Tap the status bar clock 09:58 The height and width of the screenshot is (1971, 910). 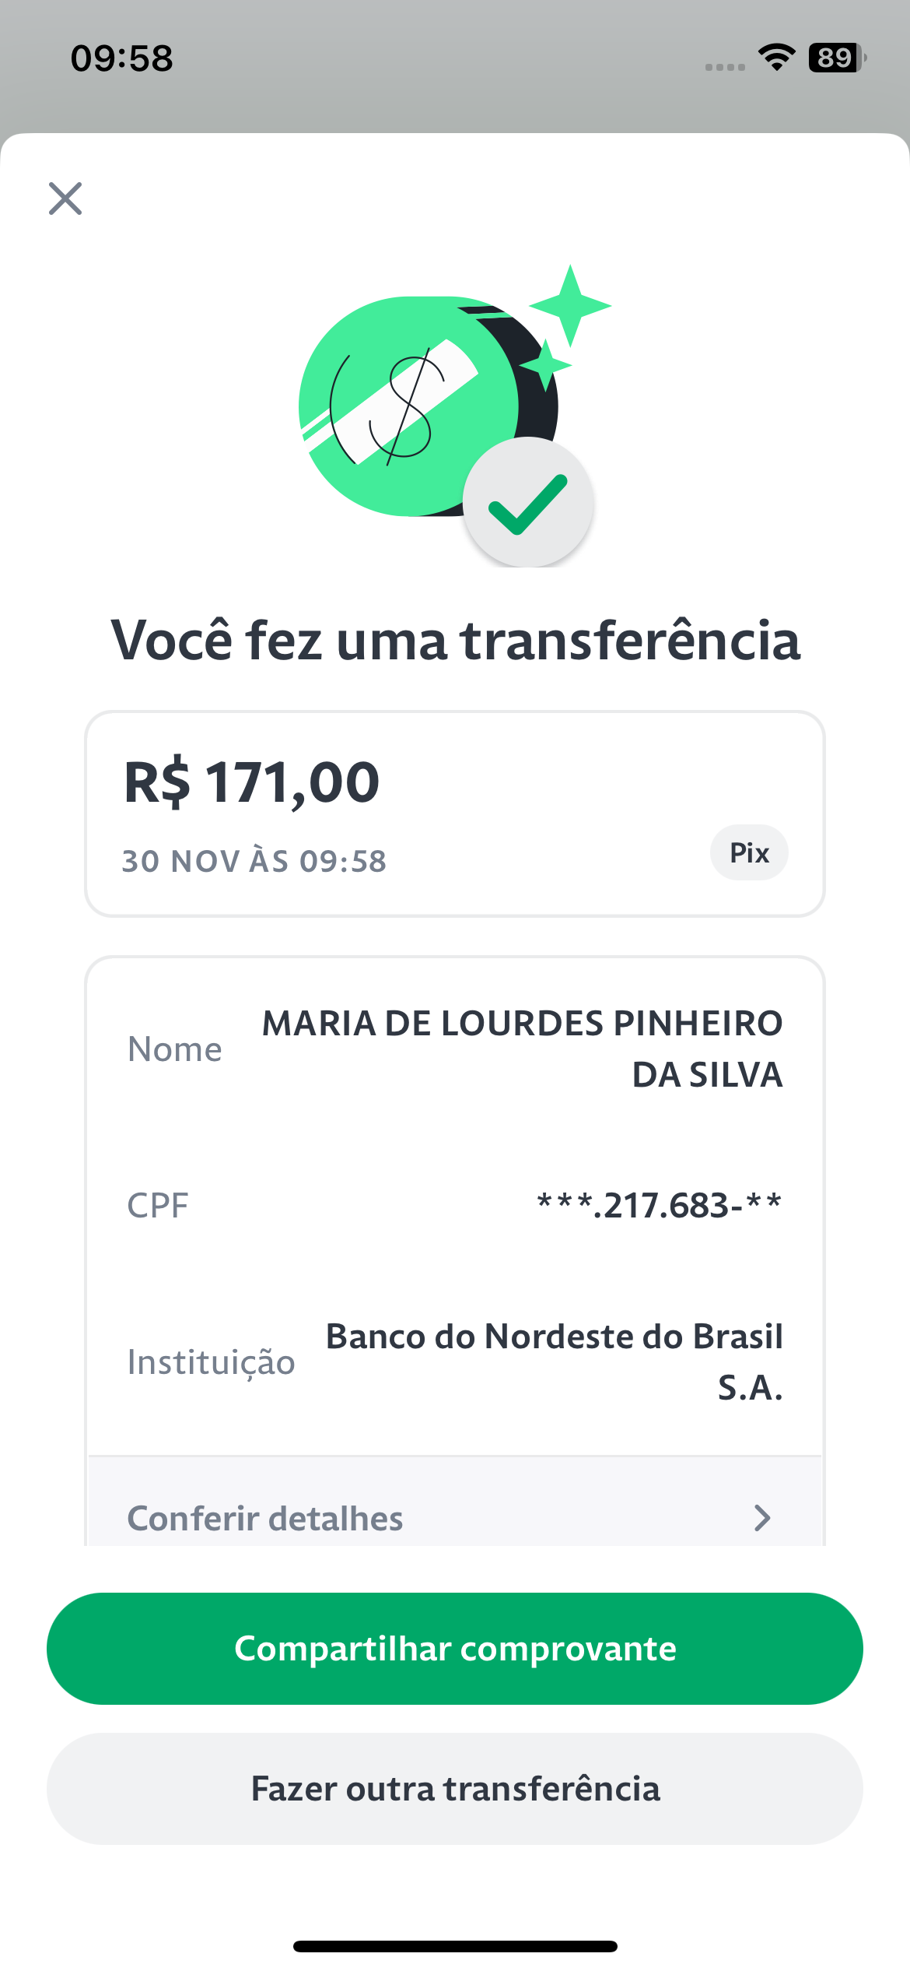122,58
